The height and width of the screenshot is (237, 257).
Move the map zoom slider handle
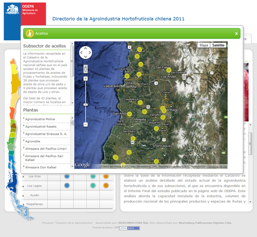click(x=86, y=104)
